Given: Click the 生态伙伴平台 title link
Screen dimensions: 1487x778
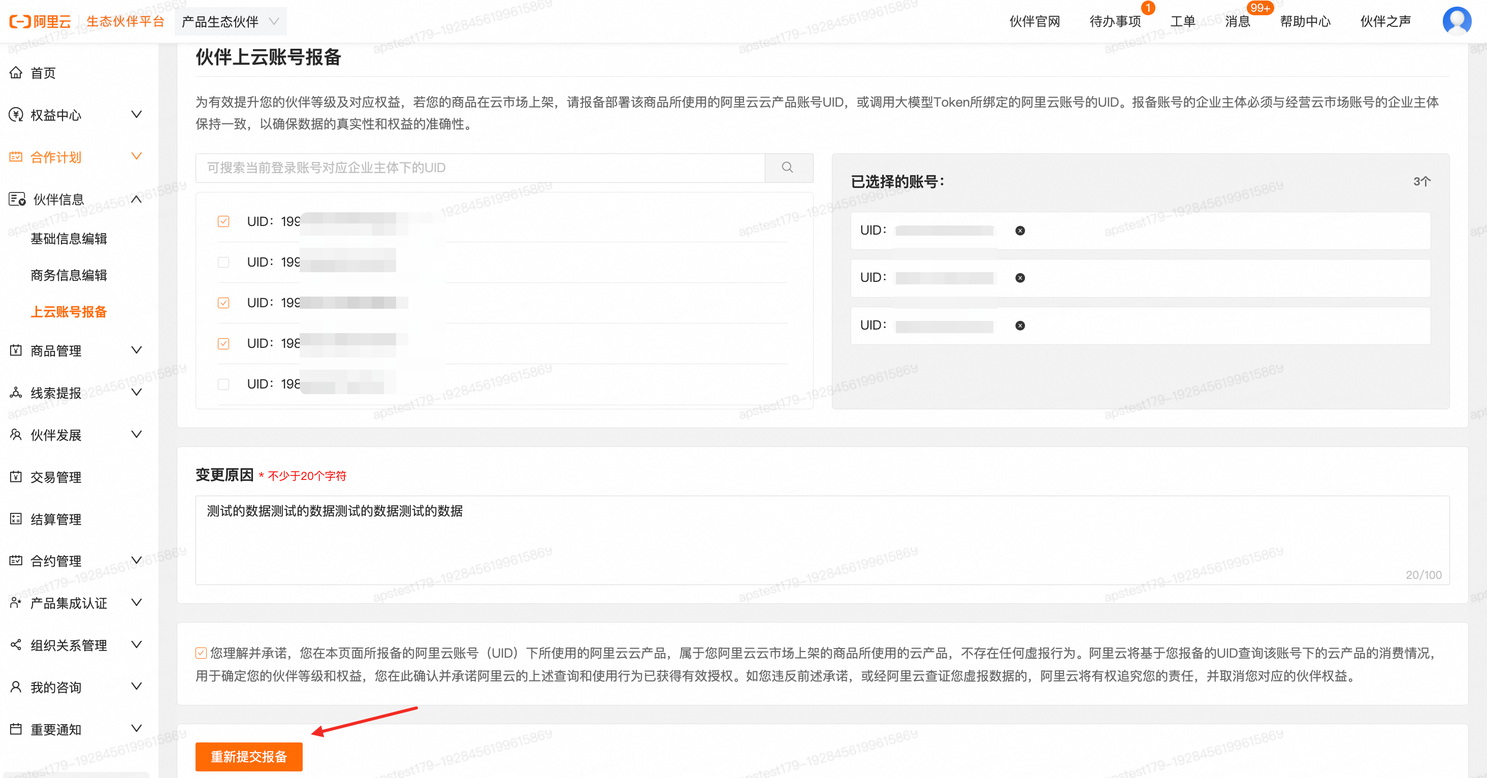Looking at the screenshot, I should pos(125,21).
